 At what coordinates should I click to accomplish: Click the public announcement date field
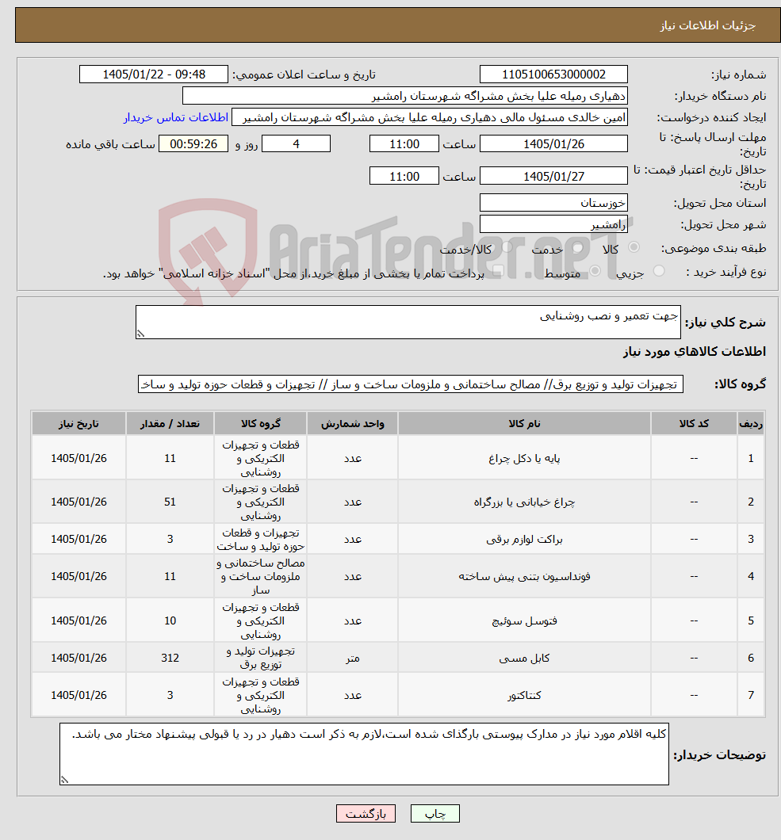click(x=154, y=74)
